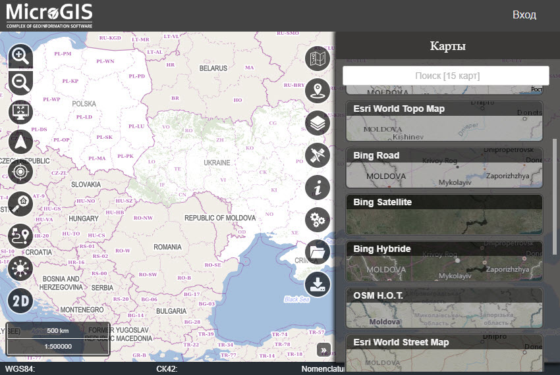Select the ruler and pencil measure tool
The width and height of the screenshot is (560, 375).
coord(318,155)
